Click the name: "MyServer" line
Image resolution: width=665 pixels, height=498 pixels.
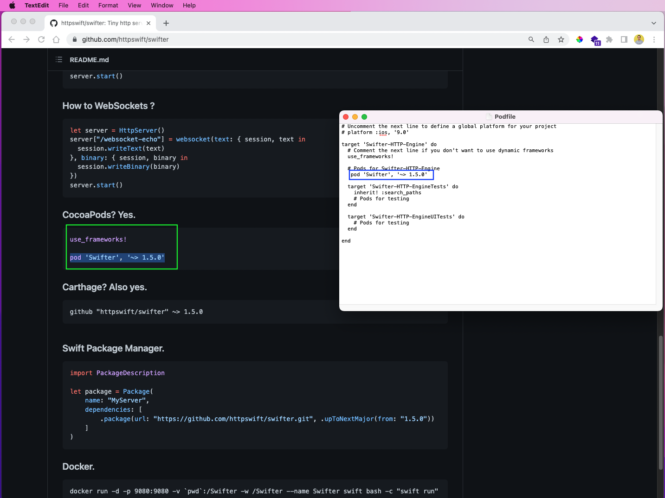[x=117, y=400]
